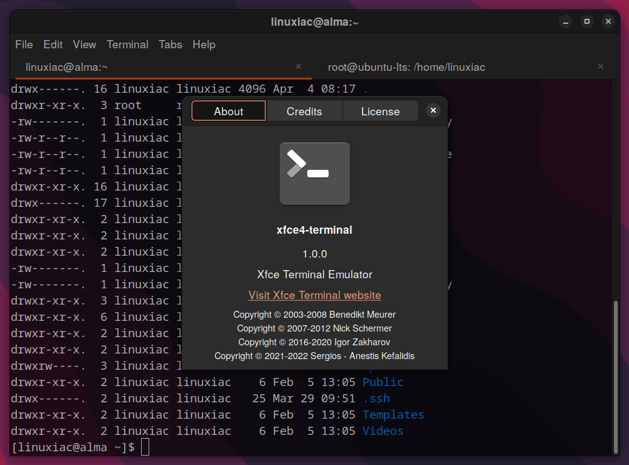629x465 pixels.
Task: Click the terminal cursor block after prompt
Action: (145, 447)
